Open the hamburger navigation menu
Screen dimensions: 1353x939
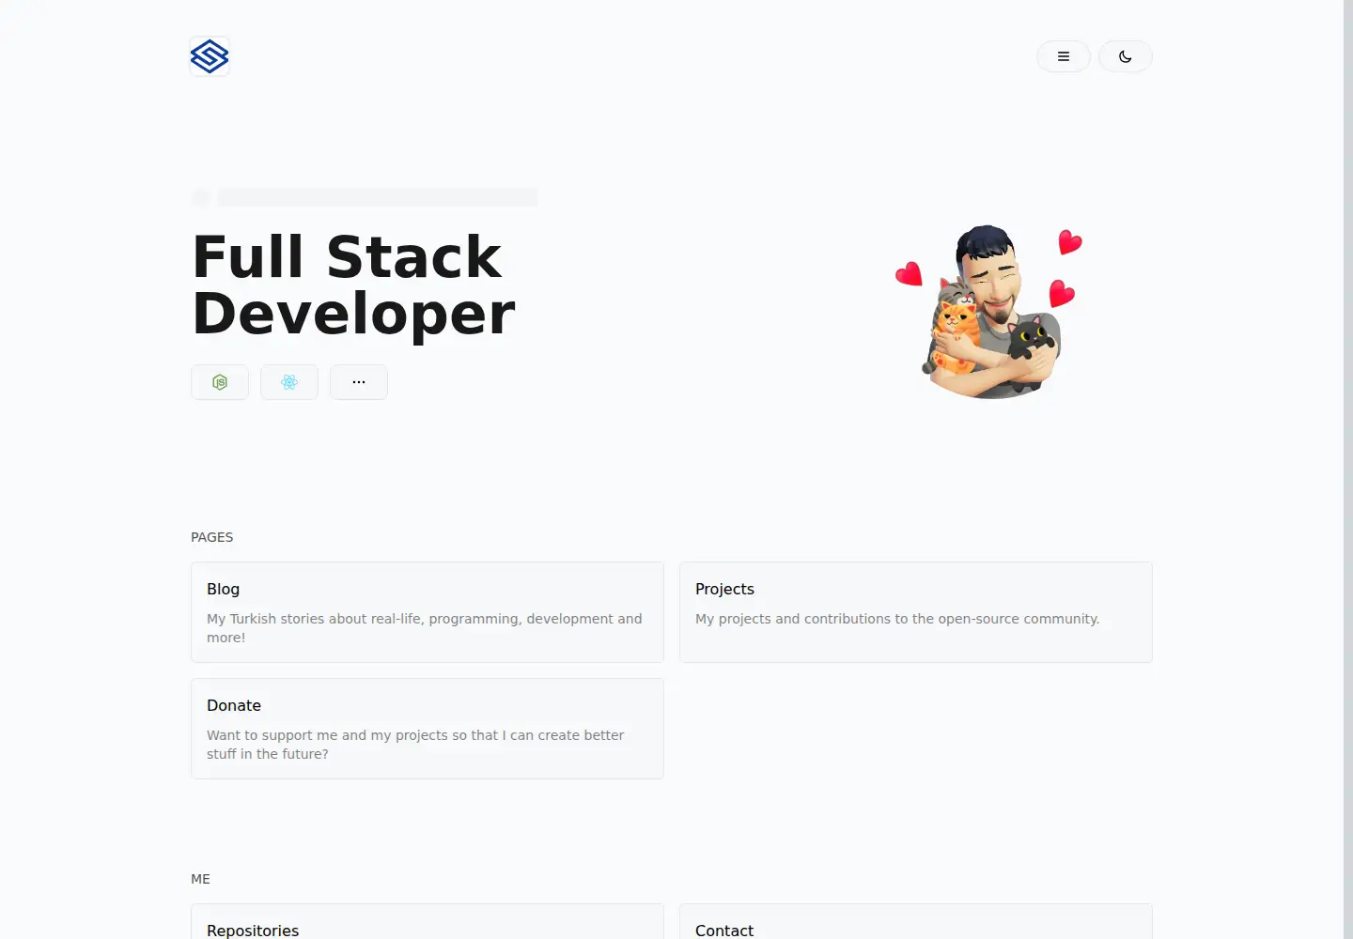tap(1064, 56)
